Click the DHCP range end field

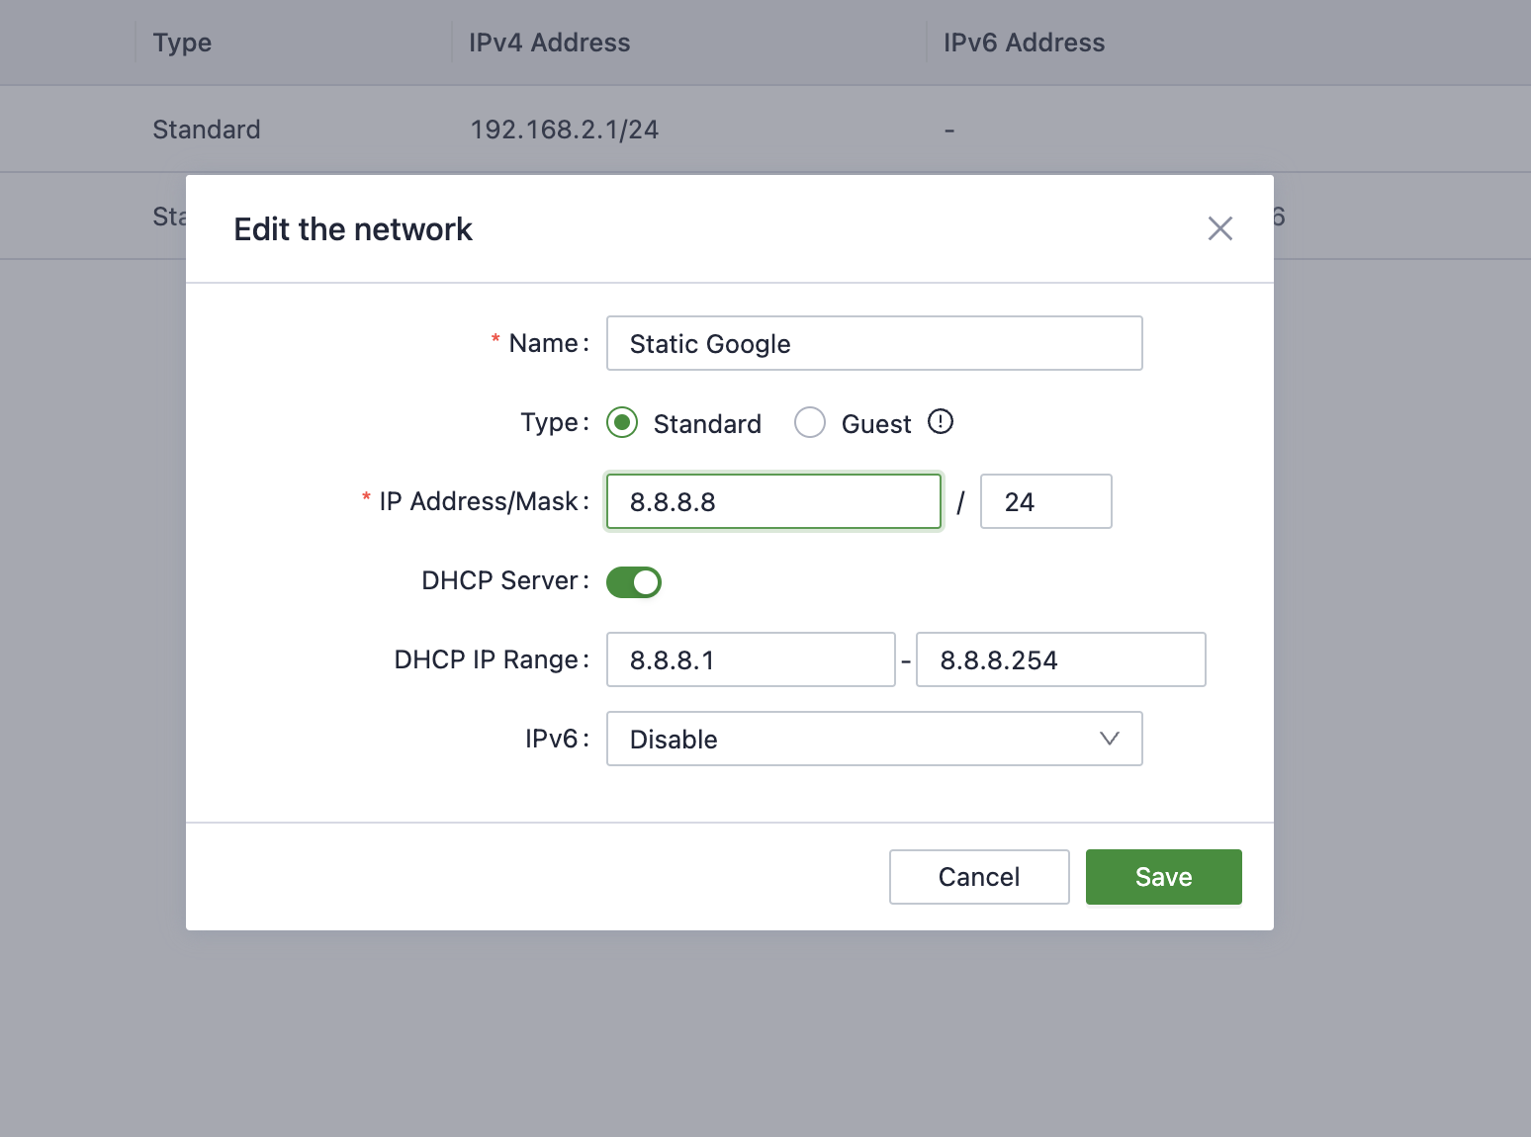click(x=1060, y=659)
